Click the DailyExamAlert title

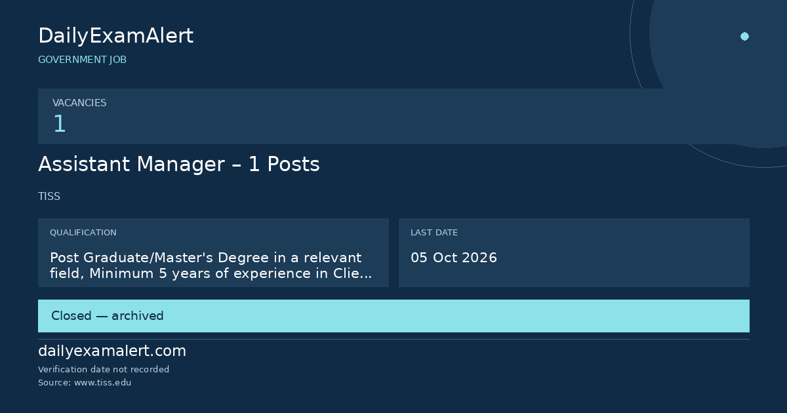pos(115,36)
